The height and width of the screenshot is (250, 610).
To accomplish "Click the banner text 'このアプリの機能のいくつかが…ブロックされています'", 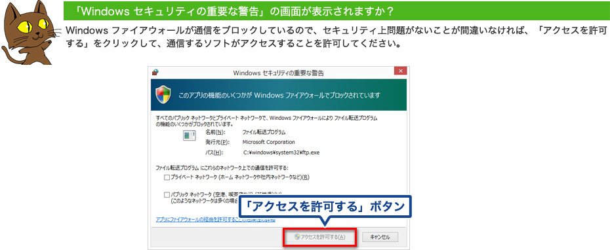I will (x=279, y=95).
